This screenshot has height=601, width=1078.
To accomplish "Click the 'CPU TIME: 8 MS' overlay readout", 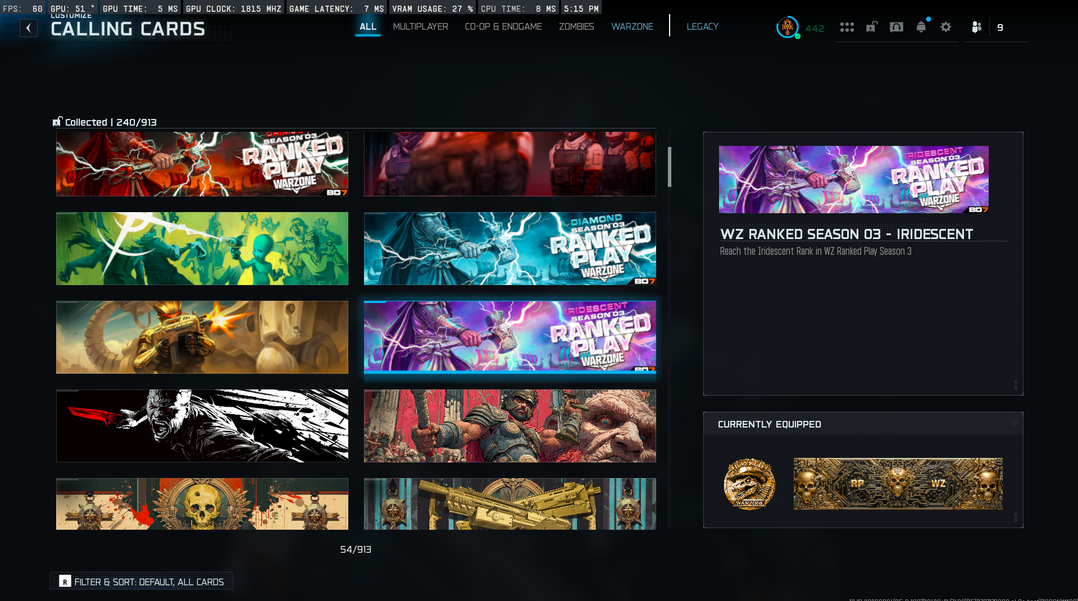I will [518, 8].
